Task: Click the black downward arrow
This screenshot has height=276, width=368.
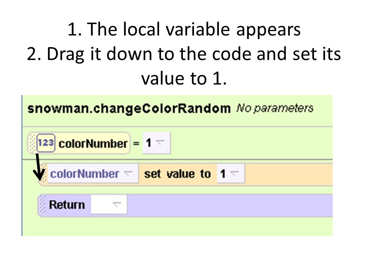Action: click(38, 167)
